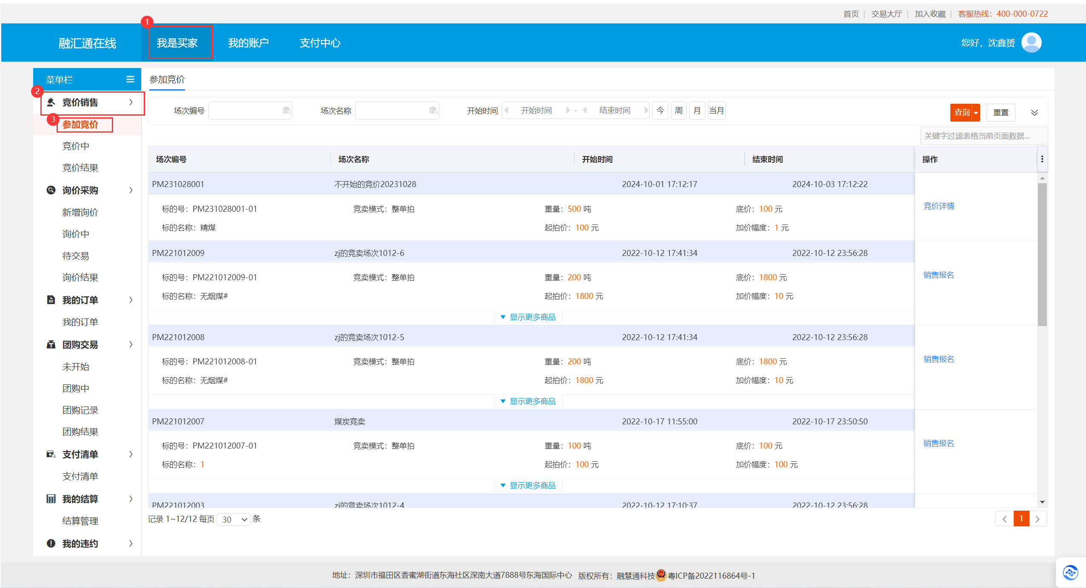
Task: Click lookup icon in 场次编号 field
Action: (287, 111)
